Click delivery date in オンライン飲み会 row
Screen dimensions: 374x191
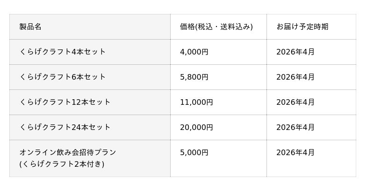pos(295,152)
